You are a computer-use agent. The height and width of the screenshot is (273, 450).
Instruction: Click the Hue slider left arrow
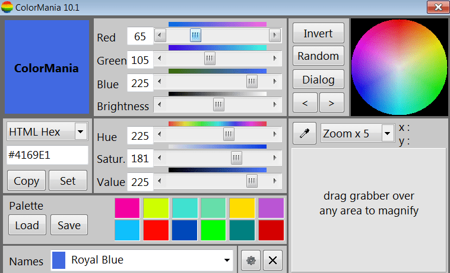pyautogui.click(x=160, y=134)
